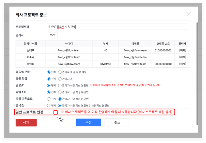Choose 관리자 + 글 작성 본인만 for 글 조회
The image size is (206, 143).
pos(60,86)
